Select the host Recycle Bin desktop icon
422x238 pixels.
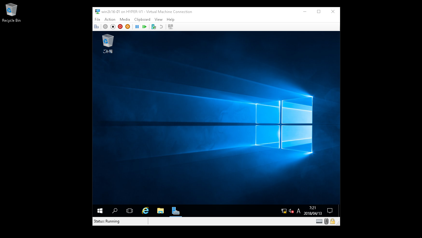click(x=11, y=13)
